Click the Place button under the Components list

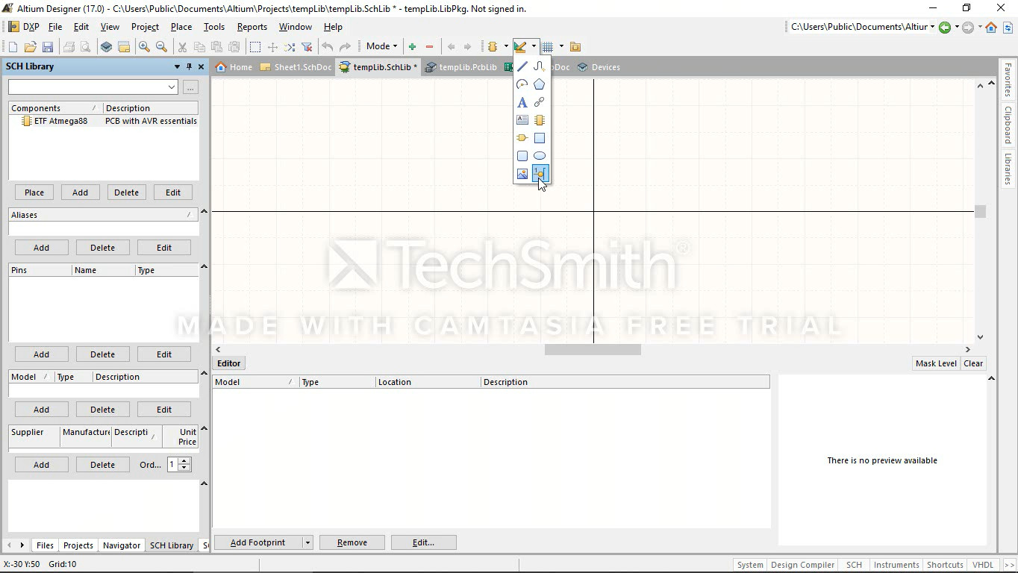point(34,192)
